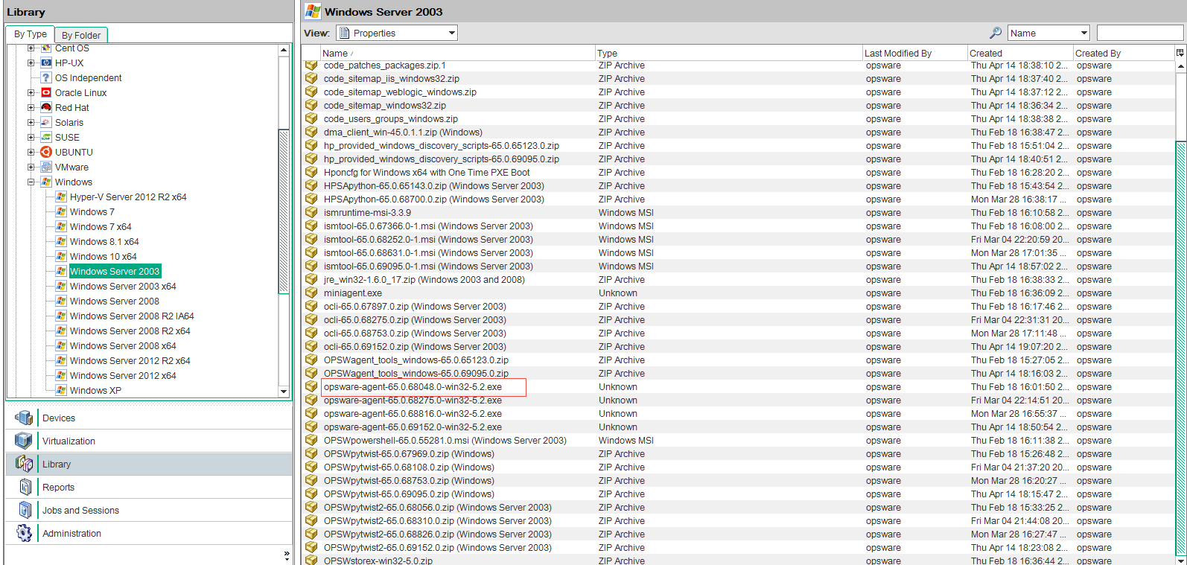Click the HP-UX icon

pyautogui.click(x=46, y=63)
